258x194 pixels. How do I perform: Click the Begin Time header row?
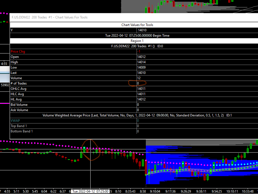coord(134,36)
